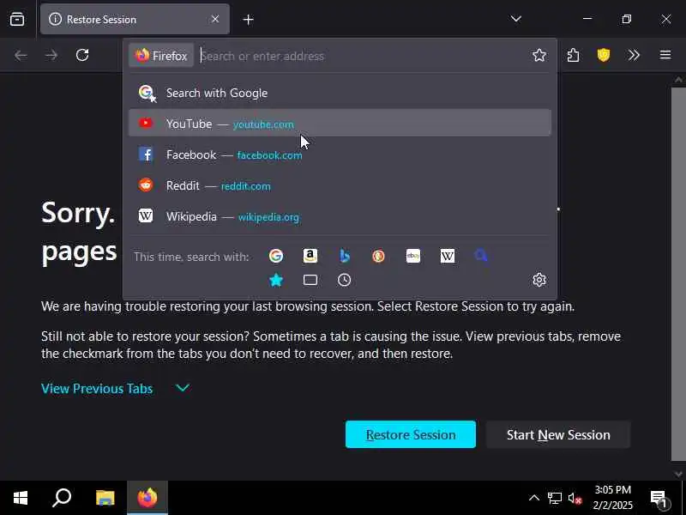The image size is (686, 515).
Task: Focus the Search or enter address field
Action: tap(363, 56)
